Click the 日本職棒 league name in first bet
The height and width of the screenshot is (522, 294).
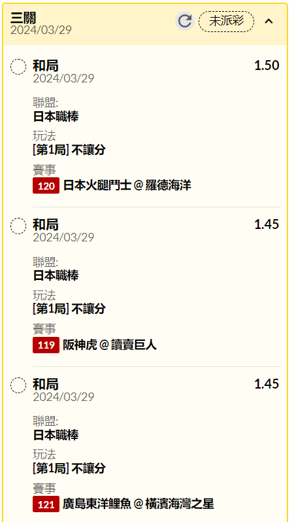56,116
